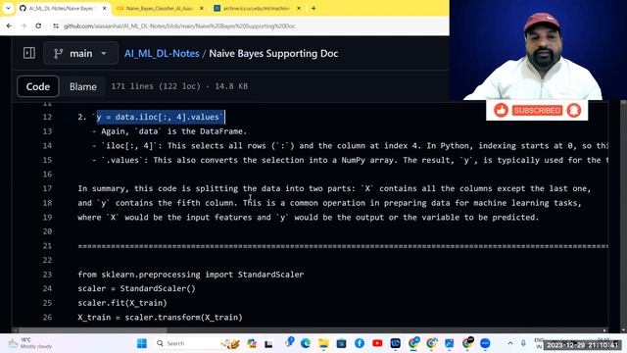Click the highlighted 'y = data.iloc[:, 4].values' code
Screen dimensions: 627x353
[161, 117]
